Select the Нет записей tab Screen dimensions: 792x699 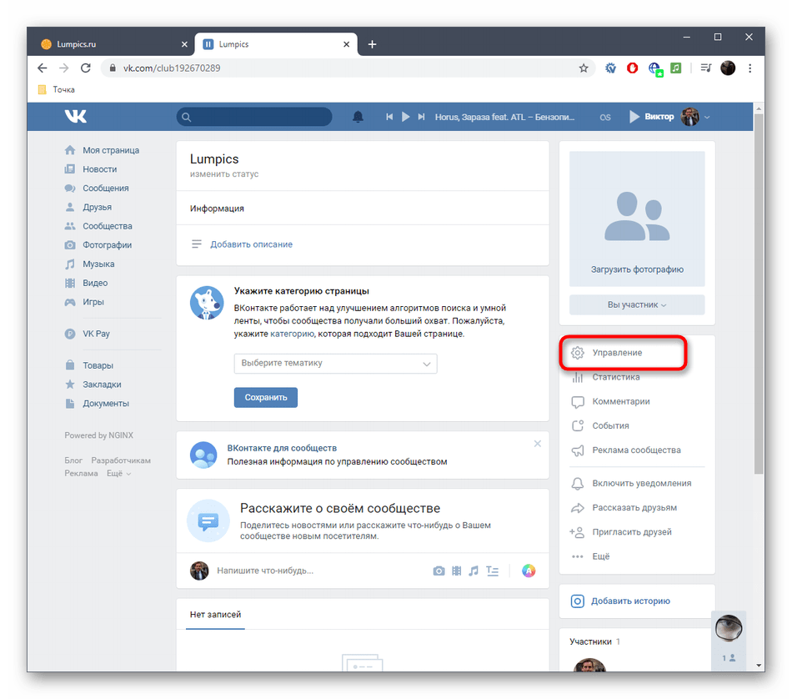click(215, 615)
